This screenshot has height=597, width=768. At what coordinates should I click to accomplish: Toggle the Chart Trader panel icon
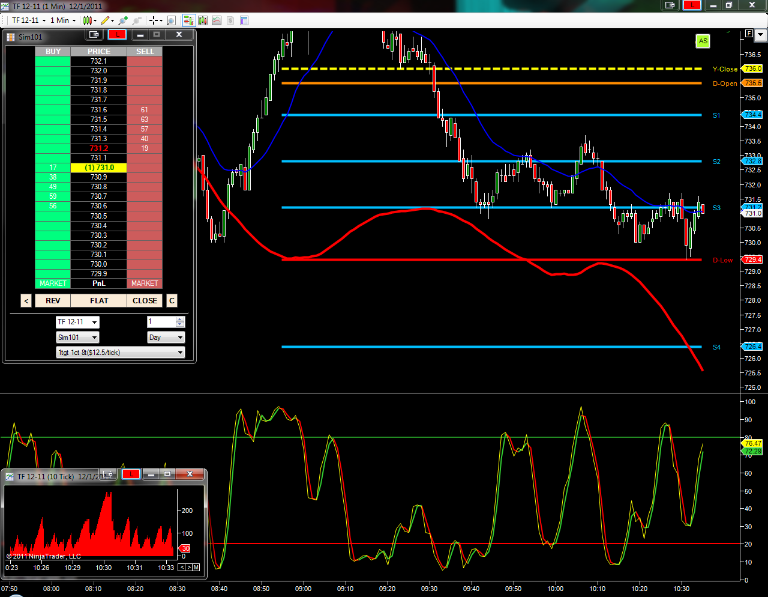(189, 20)
